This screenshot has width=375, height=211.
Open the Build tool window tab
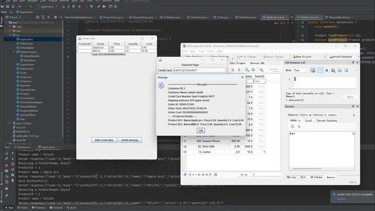71,207
